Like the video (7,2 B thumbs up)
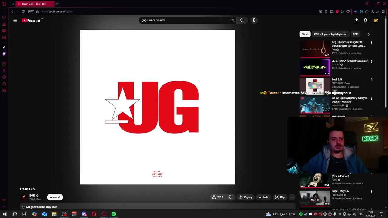 (218, 197)
